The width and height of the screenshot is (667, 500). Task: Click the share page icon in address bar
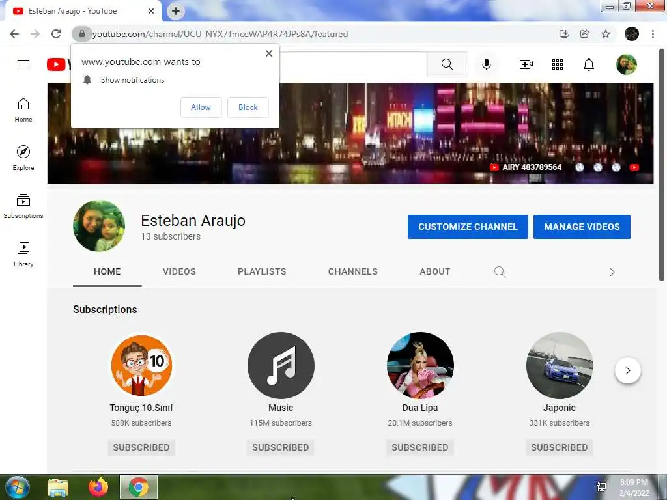[x=585, y=34]
